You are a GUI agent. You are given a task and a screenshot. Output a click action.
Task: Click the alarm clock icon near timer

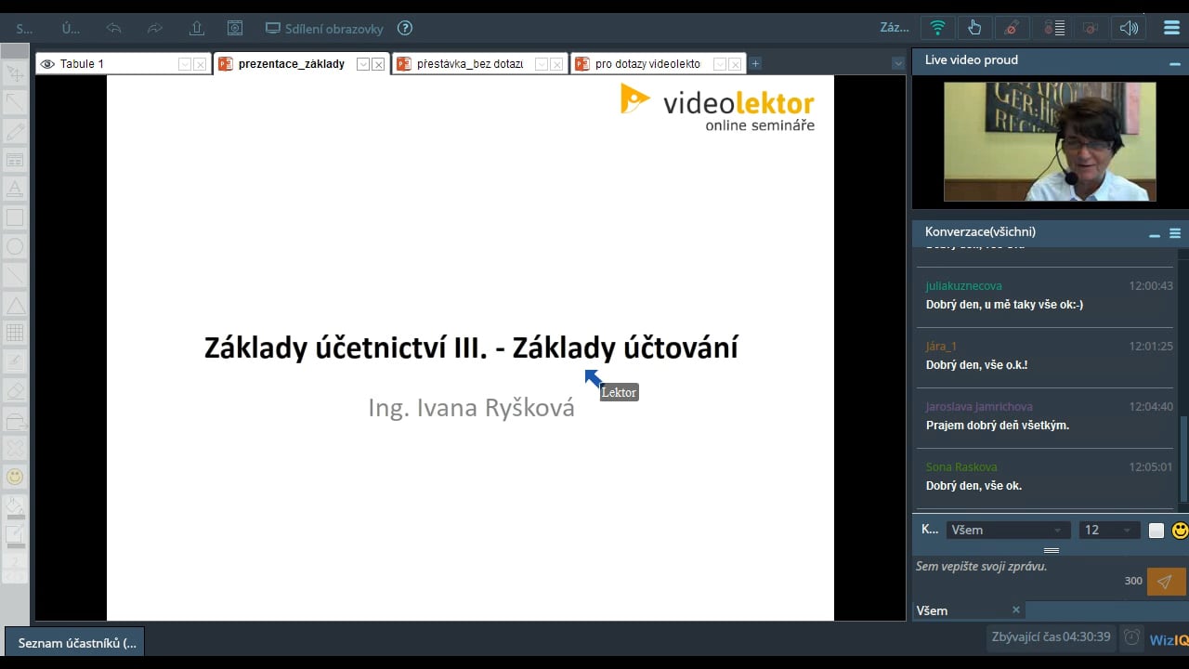pyautogui.click(x=1131, y=637)
